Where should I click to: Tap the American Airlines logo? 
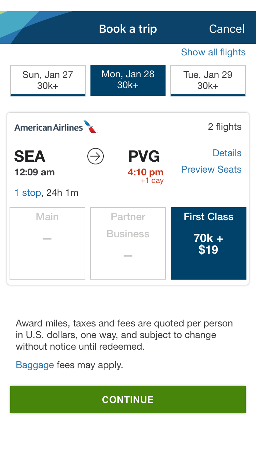[x=56, y=127]
